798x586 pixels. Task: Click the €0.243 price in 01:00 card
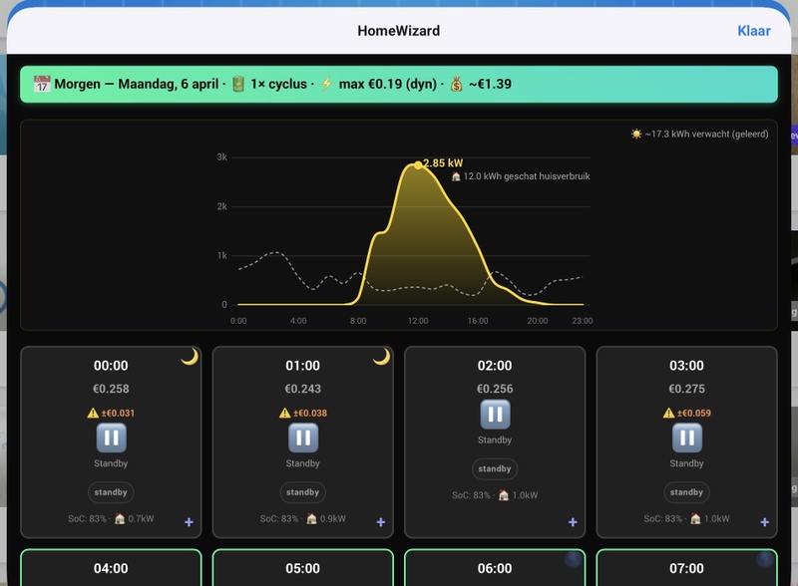[303, 389]
